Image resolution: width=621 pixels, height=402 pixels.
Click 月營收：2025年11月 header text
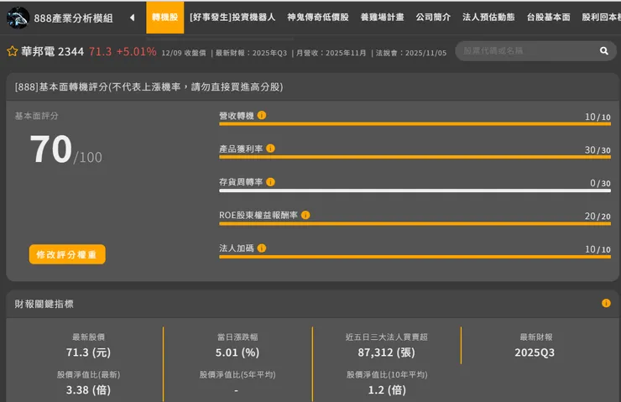331,53
